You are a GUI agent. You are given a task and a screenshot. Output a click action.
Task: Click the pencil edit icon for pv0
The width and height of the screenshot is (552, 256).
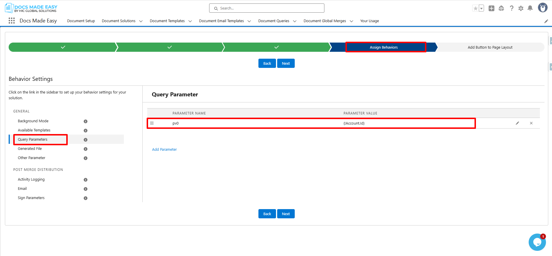pyautogui.click(x=517, y=123)
